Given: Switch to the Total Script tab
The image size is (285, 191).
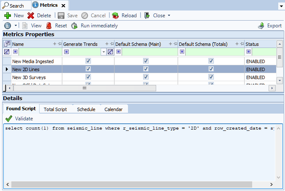Looking at the screenshot, I should coord(55,109).
